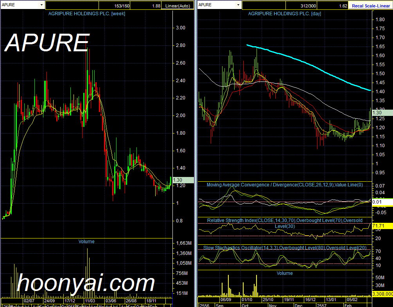
Task: Click the 3,308,000 volume value tag
Action: click(382, 294)
